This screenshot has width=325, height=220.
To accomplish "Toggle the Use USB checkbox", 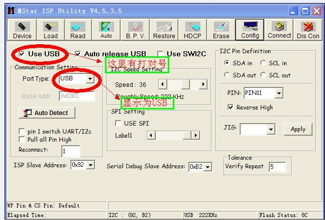I will pyautogui.click(x=22, y=54).
